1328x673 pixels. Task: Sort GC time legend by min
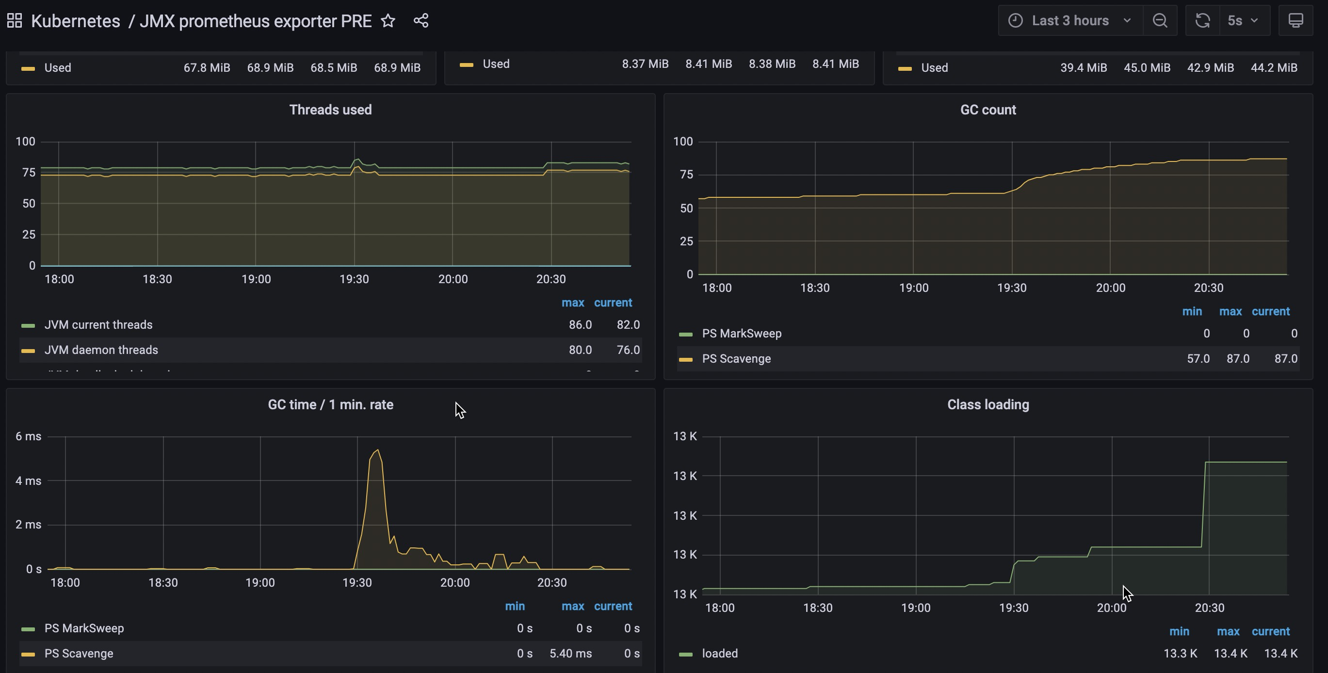pos(515,606)
